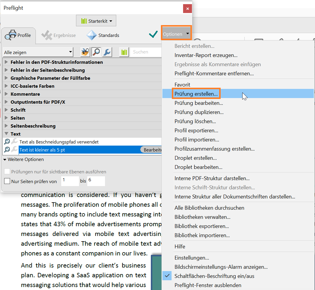
Task: Click magnifier icon of 'Text als Beschneidungspfad verwendet'
Action: (x=7, y=142)
